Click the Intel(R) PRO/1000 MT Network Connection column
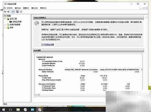Image resolution: width=151 pixels, height=112 pixels. 81,70
